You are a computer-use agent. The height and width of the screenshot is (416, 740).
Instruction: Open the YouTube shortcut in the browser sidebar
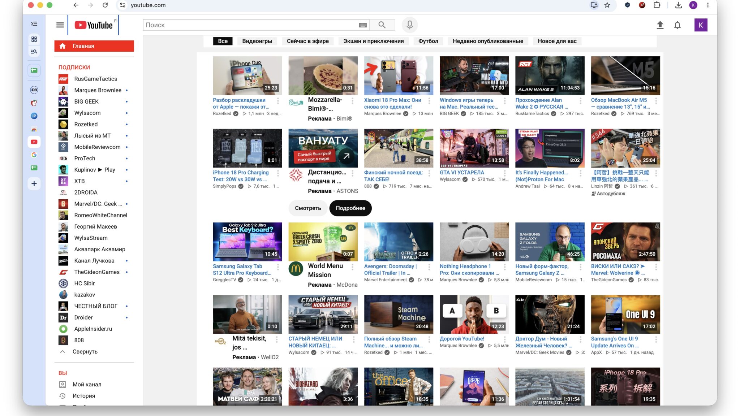(34, 142)
